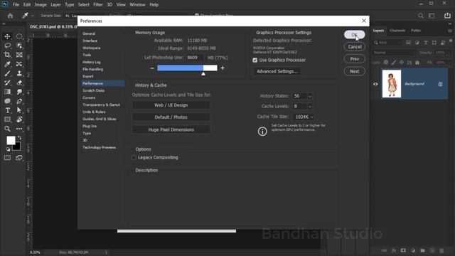Image resolution: width=455 pixels, height=256 pixels.
Task: Enable Legacy Compositing checkbox
Action: pos(134,158)
